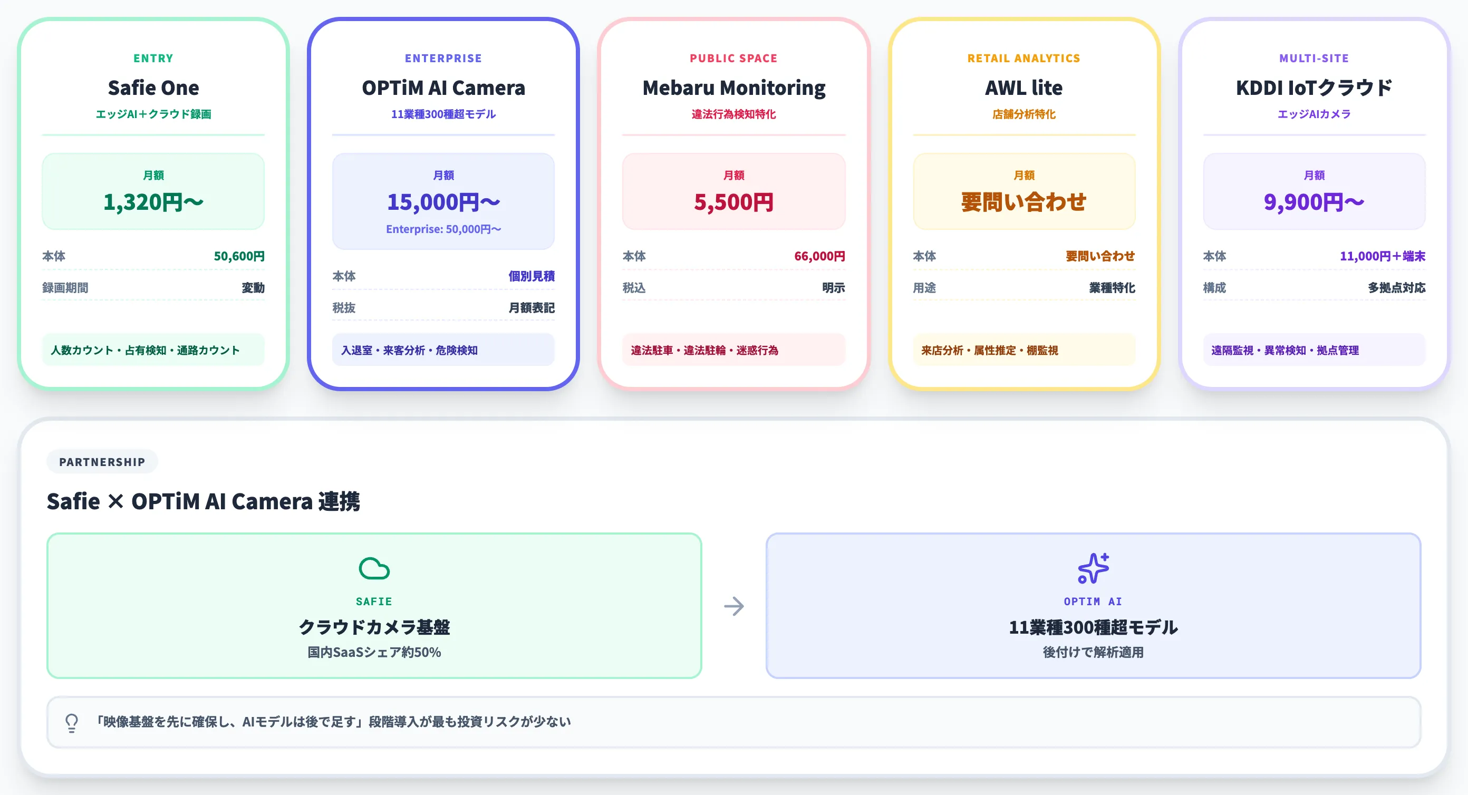Click the エッジAIカメラ subtitle
Image resolution: width=1468 pixels, height=795 pixels.
pos(1314,114)
